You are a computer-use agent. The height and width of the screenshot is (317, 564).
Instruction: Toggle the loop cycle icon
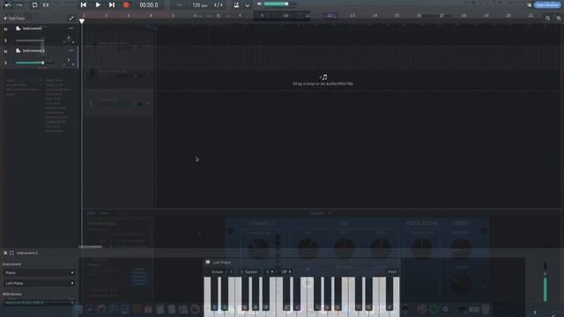34,5
